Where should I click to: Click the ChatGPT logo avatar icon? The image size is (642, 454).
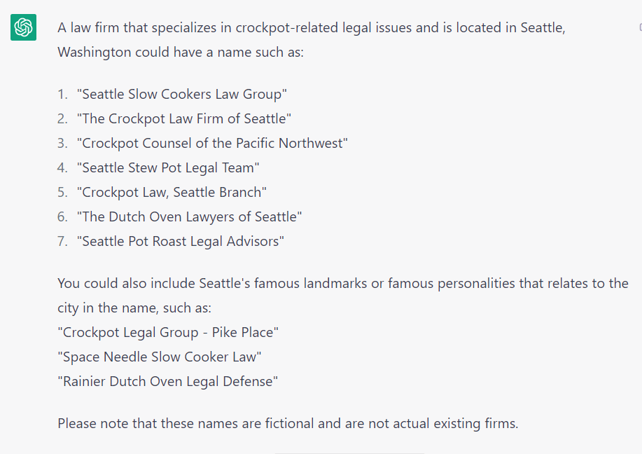(x=23, y=28)
